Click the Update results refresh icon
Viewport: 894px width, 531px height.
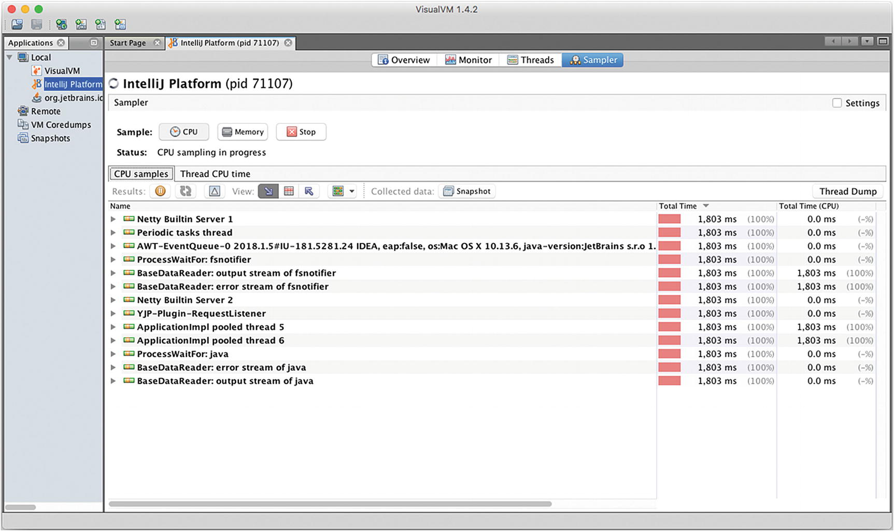click(186, 191)
